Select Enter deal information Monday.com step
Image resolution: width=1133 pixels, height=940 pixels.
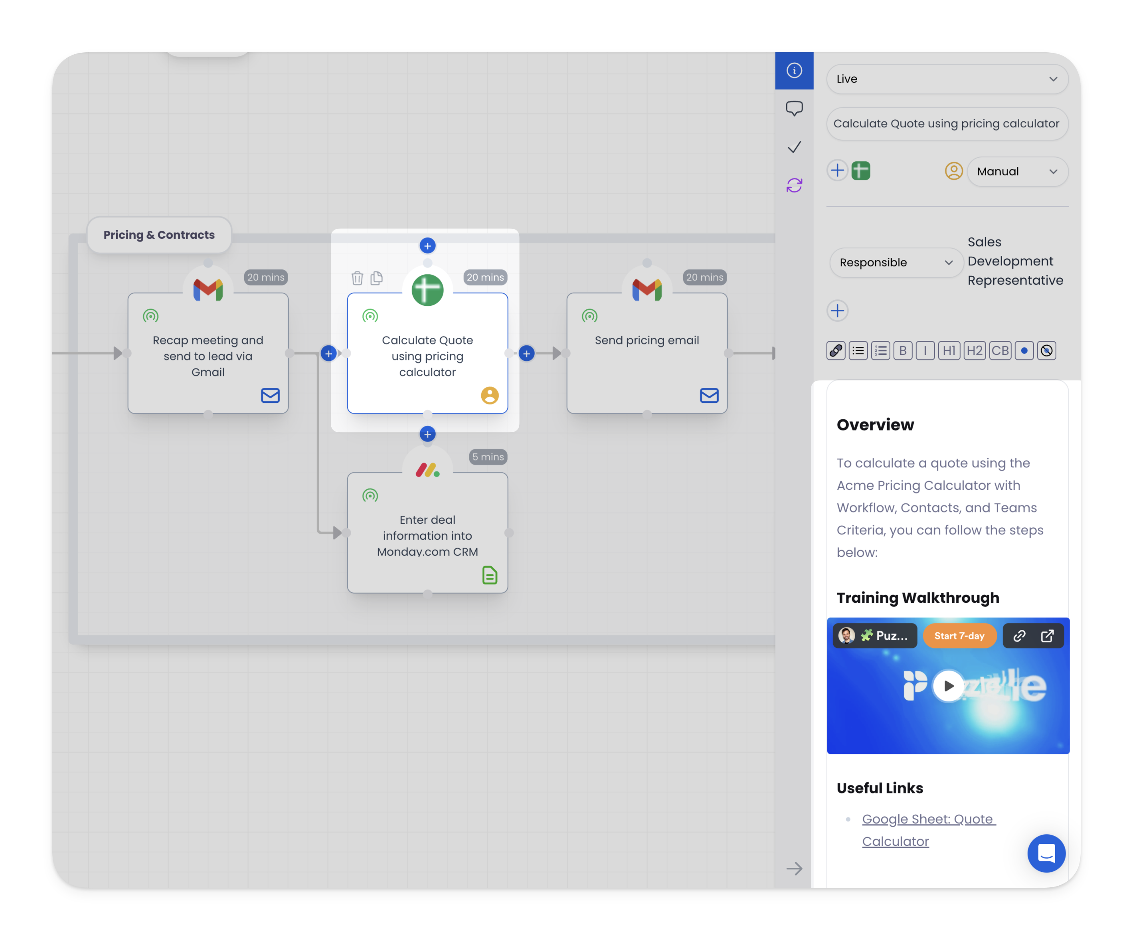click(x=427, y=533)
